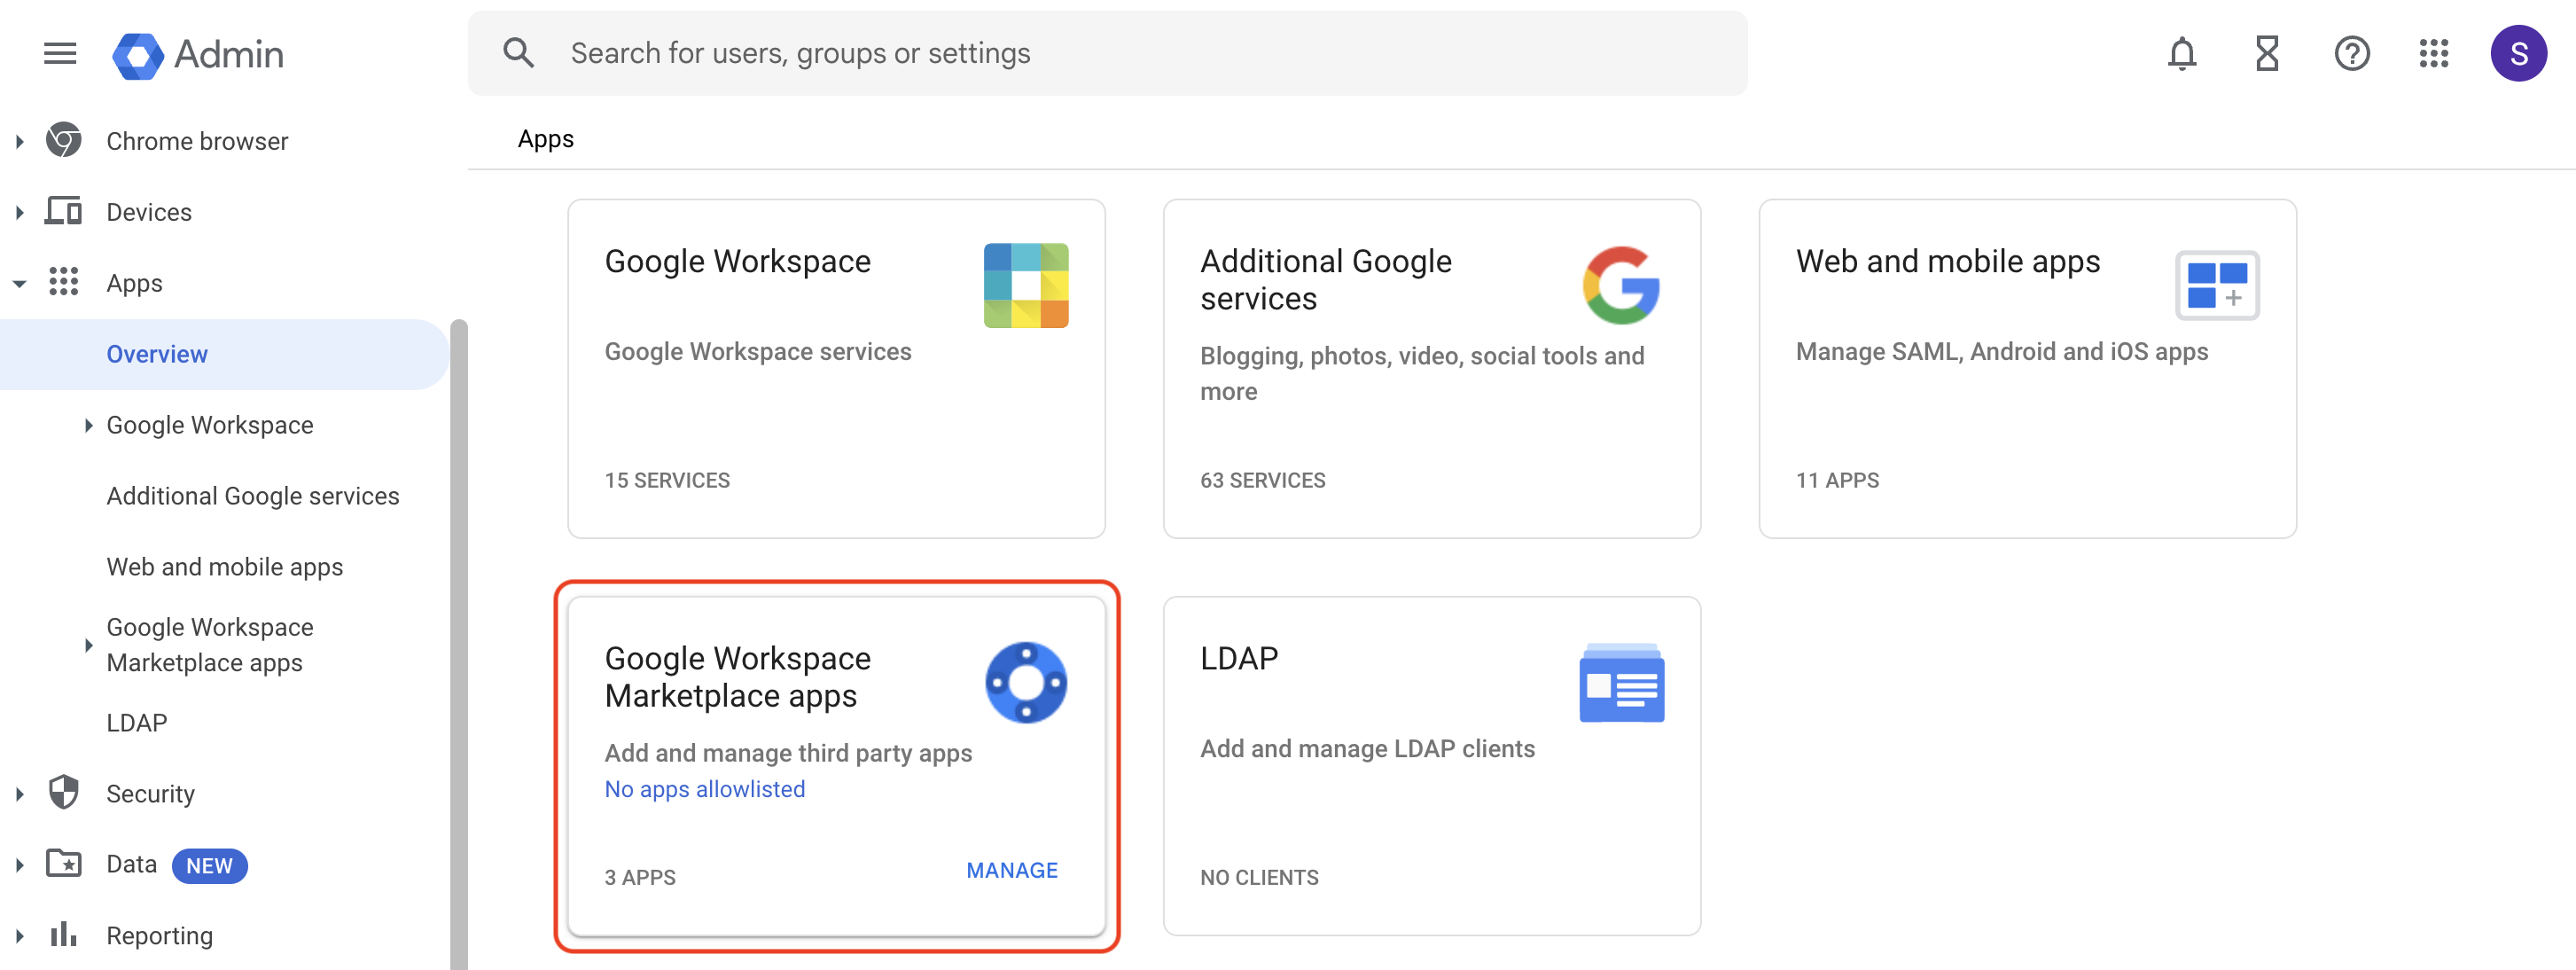Click the Google Workspace Marketplace apps logo
The width and height of the screenshot is (2576, 970).
(x=1026, y=682)
